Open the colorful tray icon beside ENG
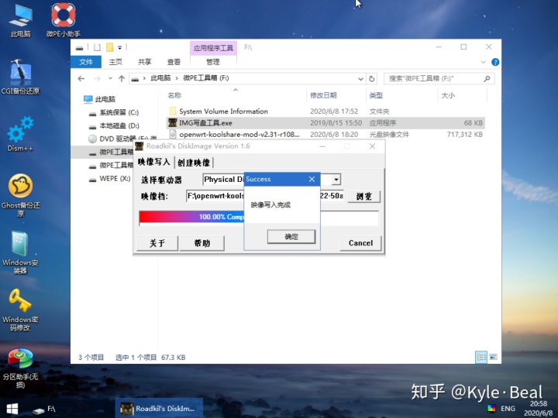 491,408
